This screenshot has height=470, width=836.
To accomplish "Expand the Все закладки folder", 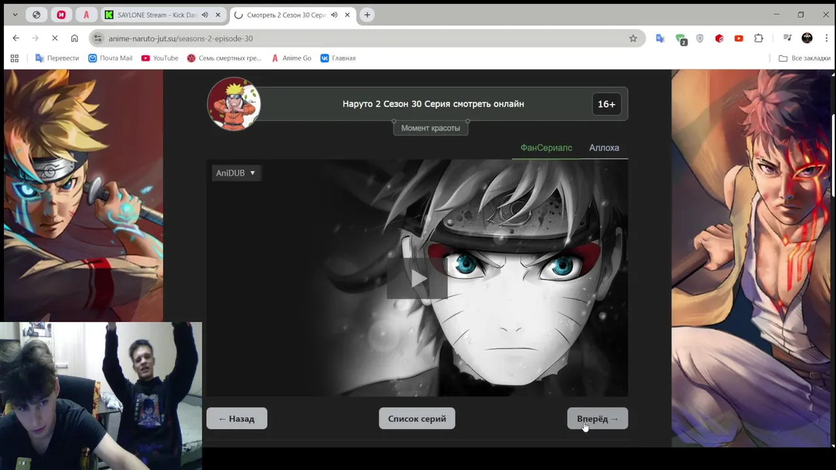I will click(804, 58).
